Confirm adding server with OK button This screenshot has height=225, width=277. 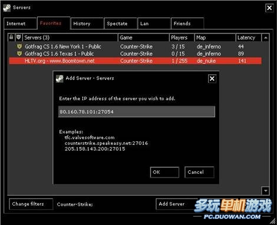164,172
